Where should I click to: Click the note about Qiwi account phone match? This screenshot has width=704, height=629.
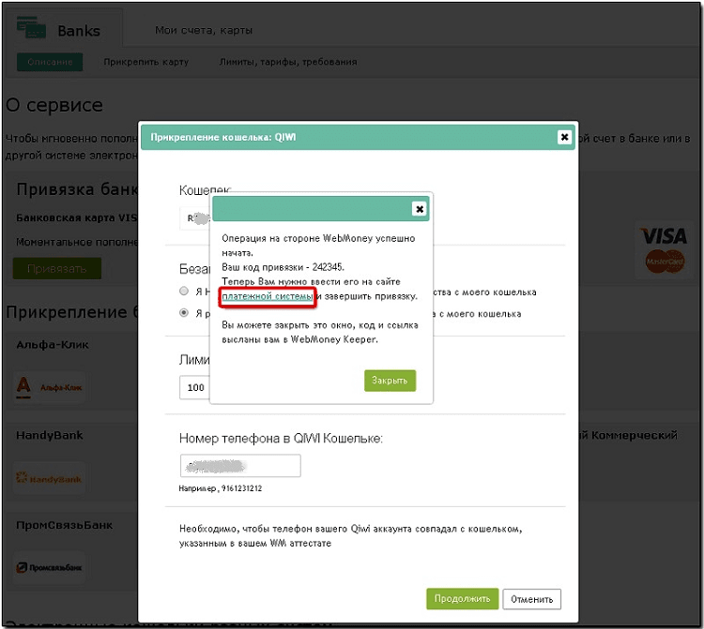point(350,536)
